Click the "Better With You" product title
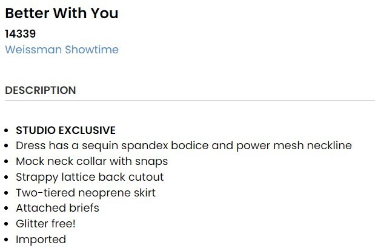 62,13
